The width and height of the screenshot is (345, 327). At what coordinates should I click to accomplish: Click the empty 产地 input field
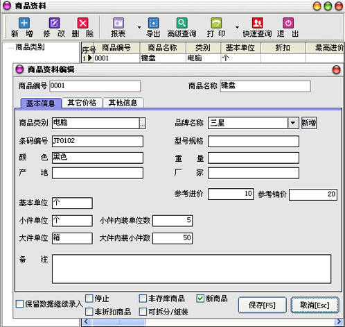98,173
